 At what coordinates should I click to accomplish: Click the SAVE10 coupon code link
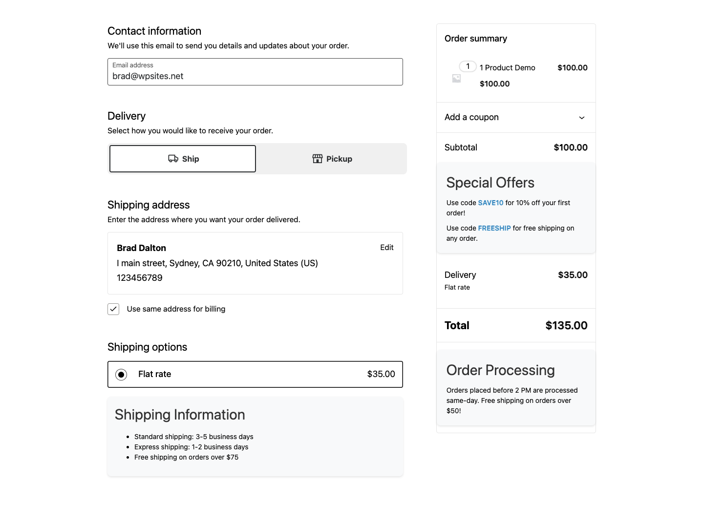[x=490, y=203]
